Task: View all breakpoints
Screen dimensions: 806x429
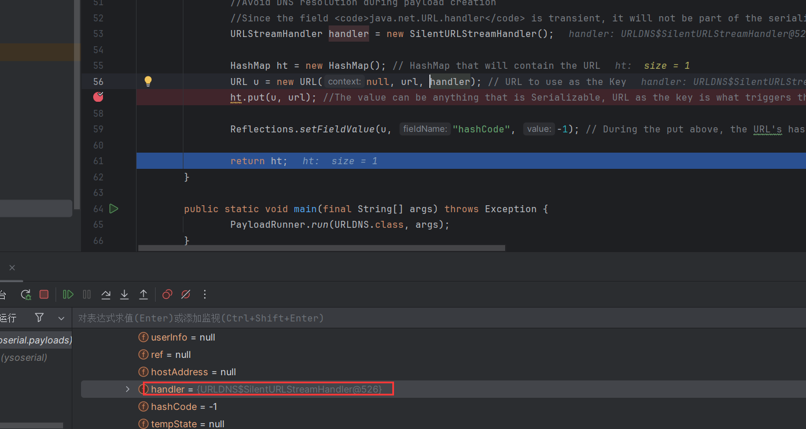Action: click(x=167, y=295)
